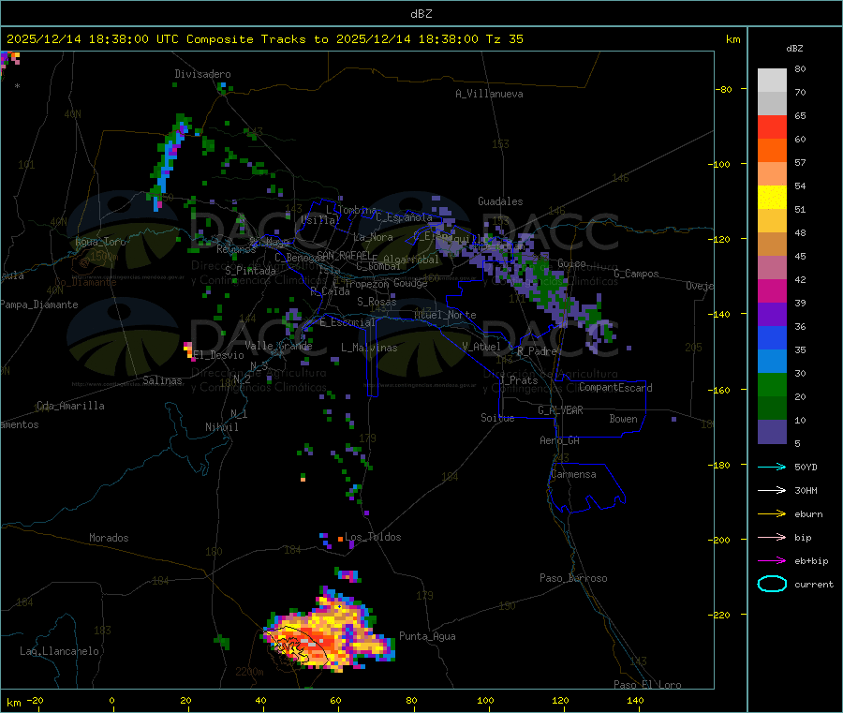Click the Los_Toldos place label

(x=373, y=537)
